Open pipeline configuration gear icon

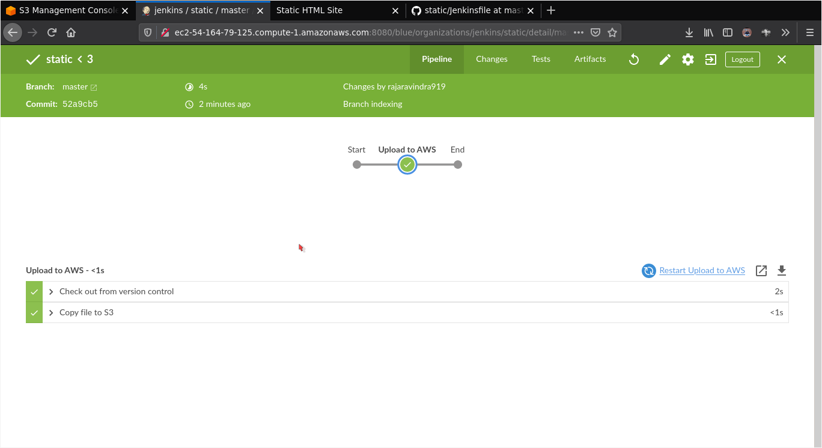(688, 59)
